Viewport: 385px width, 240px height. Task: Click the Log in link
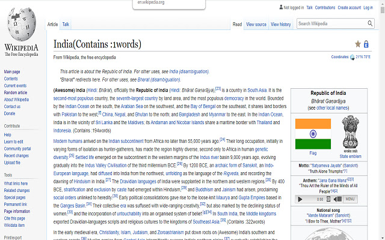pos(371,8)
